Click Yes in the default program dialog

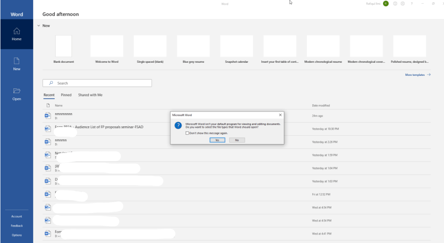click(218, 140)
